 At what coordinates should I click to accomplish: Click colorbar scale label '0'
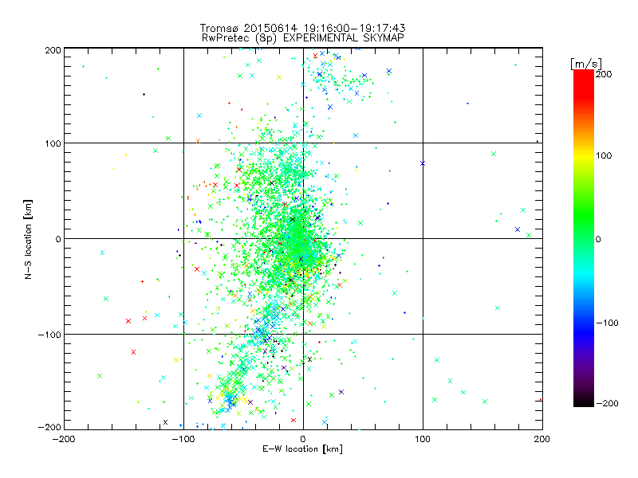[x=598, y=239]
